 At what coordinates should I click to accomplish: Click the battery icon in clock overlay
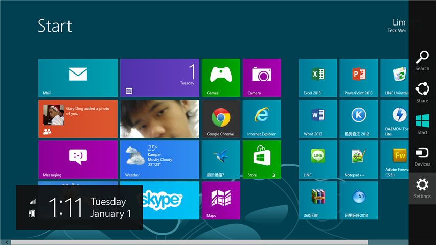tap(32, 213)
